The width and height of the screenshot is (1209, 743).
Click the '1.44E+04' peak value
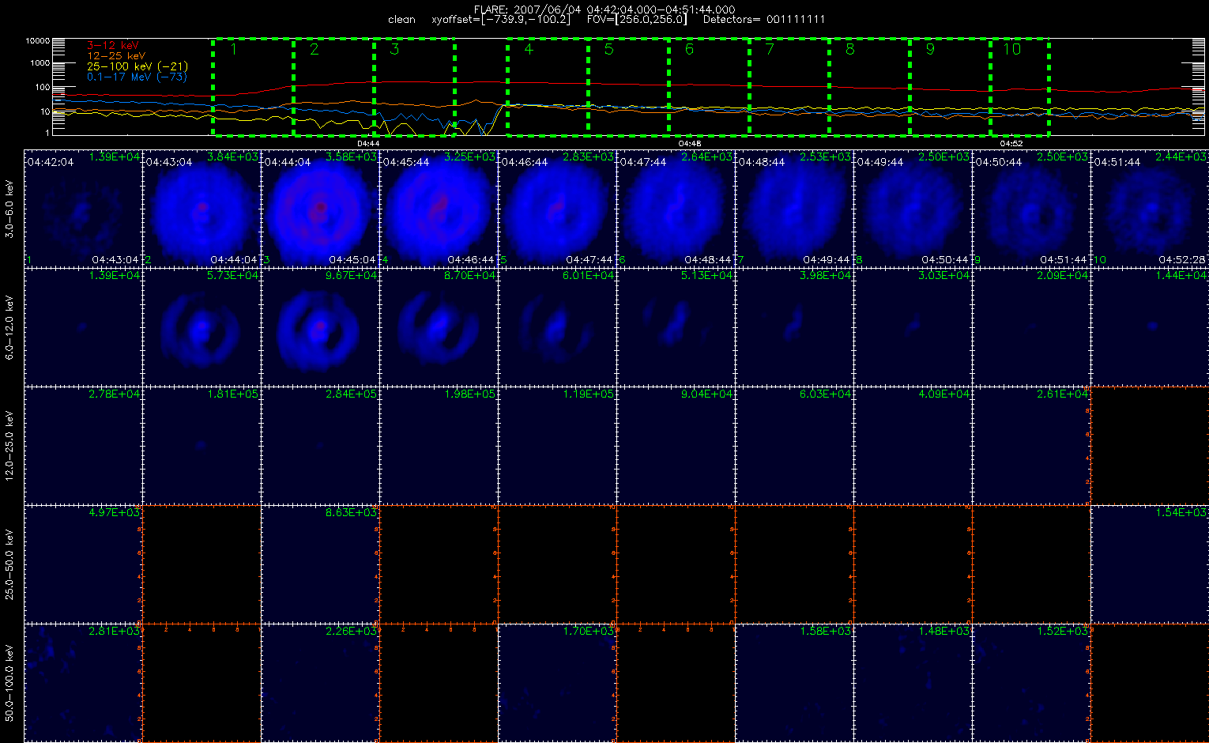1181,276
